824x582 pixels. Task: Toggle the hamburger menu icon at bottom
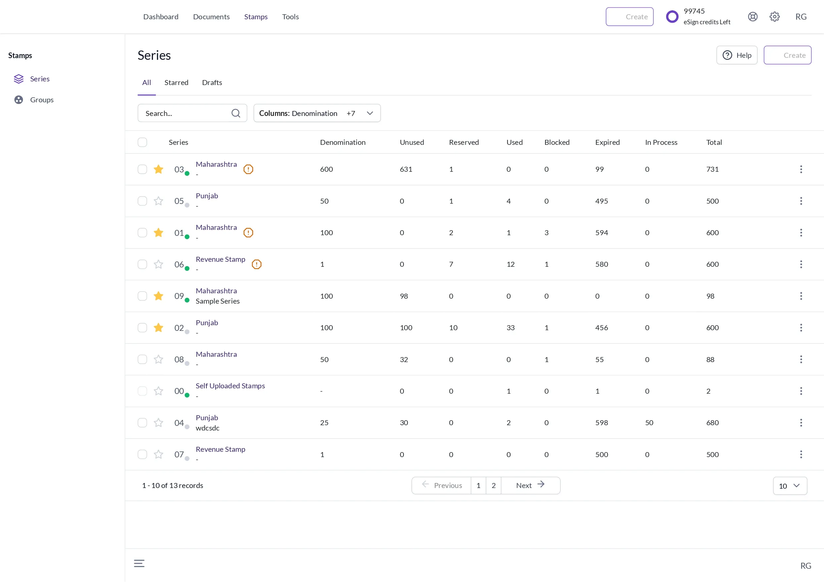139,563
